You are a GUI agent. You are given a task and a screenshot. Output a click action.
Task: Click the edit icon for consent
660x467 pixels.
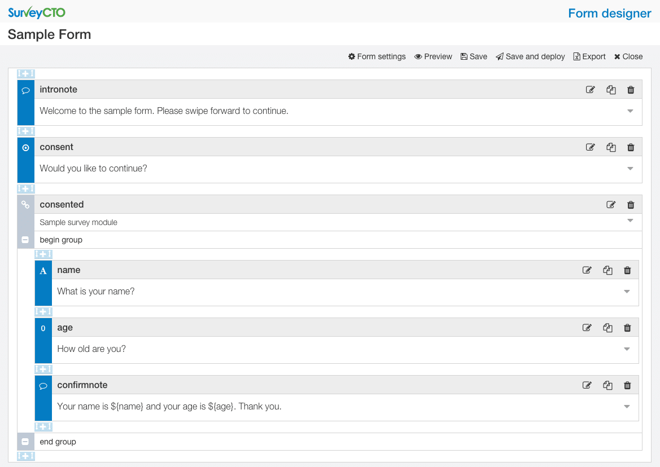pos(590,147)
